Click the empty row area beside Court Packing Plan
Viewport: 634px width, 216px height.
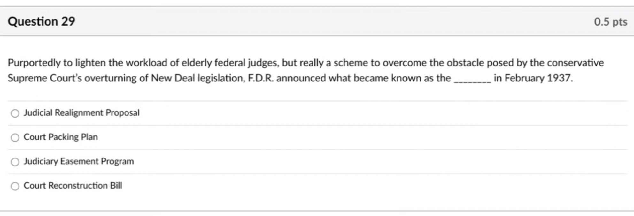(363, 137)
